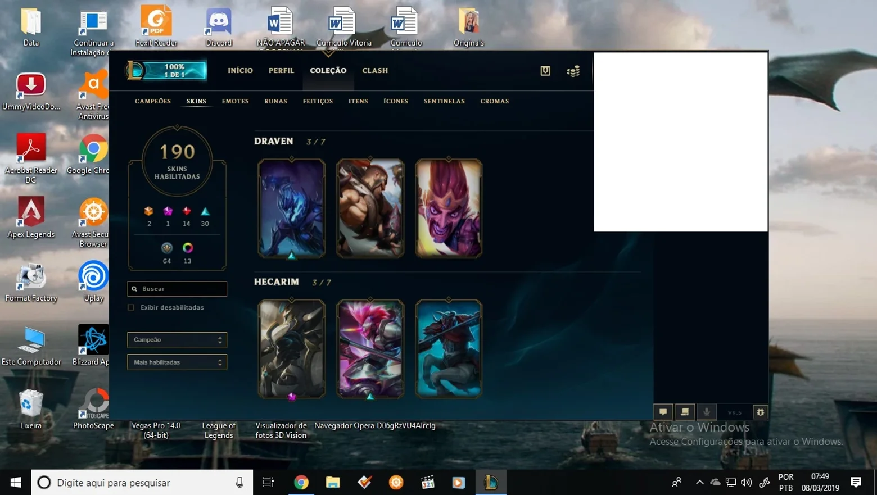Open File Explorer from the taskbar
877x495 pixels.
pos(333,482)
